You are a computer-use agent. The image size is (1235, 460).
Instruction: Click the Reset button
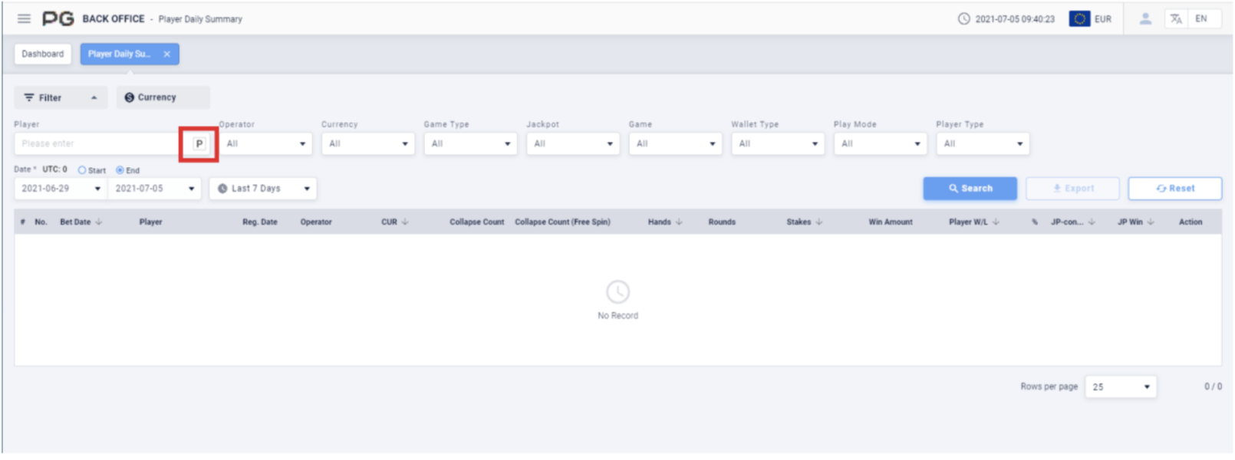(1174, 189)
